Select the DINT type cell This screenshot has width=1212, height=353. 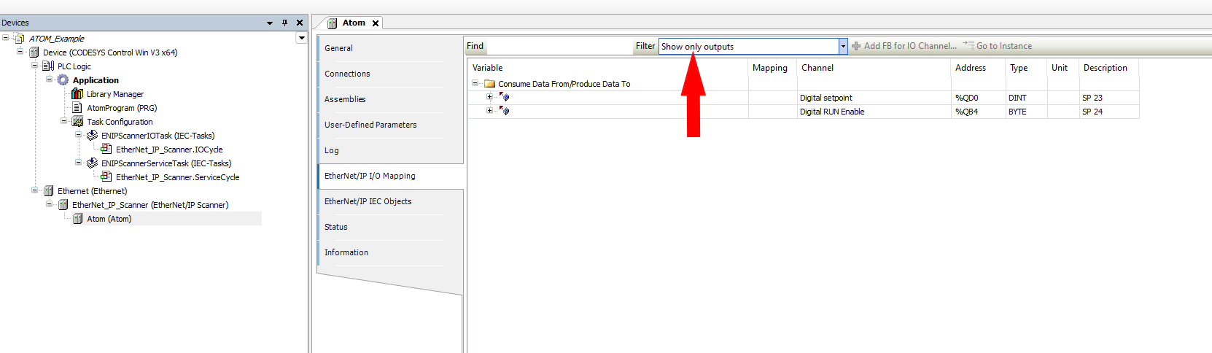click(1027, 98)
